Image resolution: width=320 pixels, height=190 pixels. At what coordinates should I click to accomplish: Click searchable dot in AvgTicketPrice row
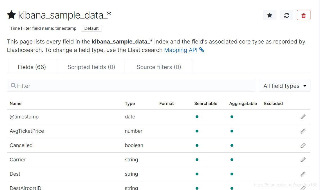(197, 131)
